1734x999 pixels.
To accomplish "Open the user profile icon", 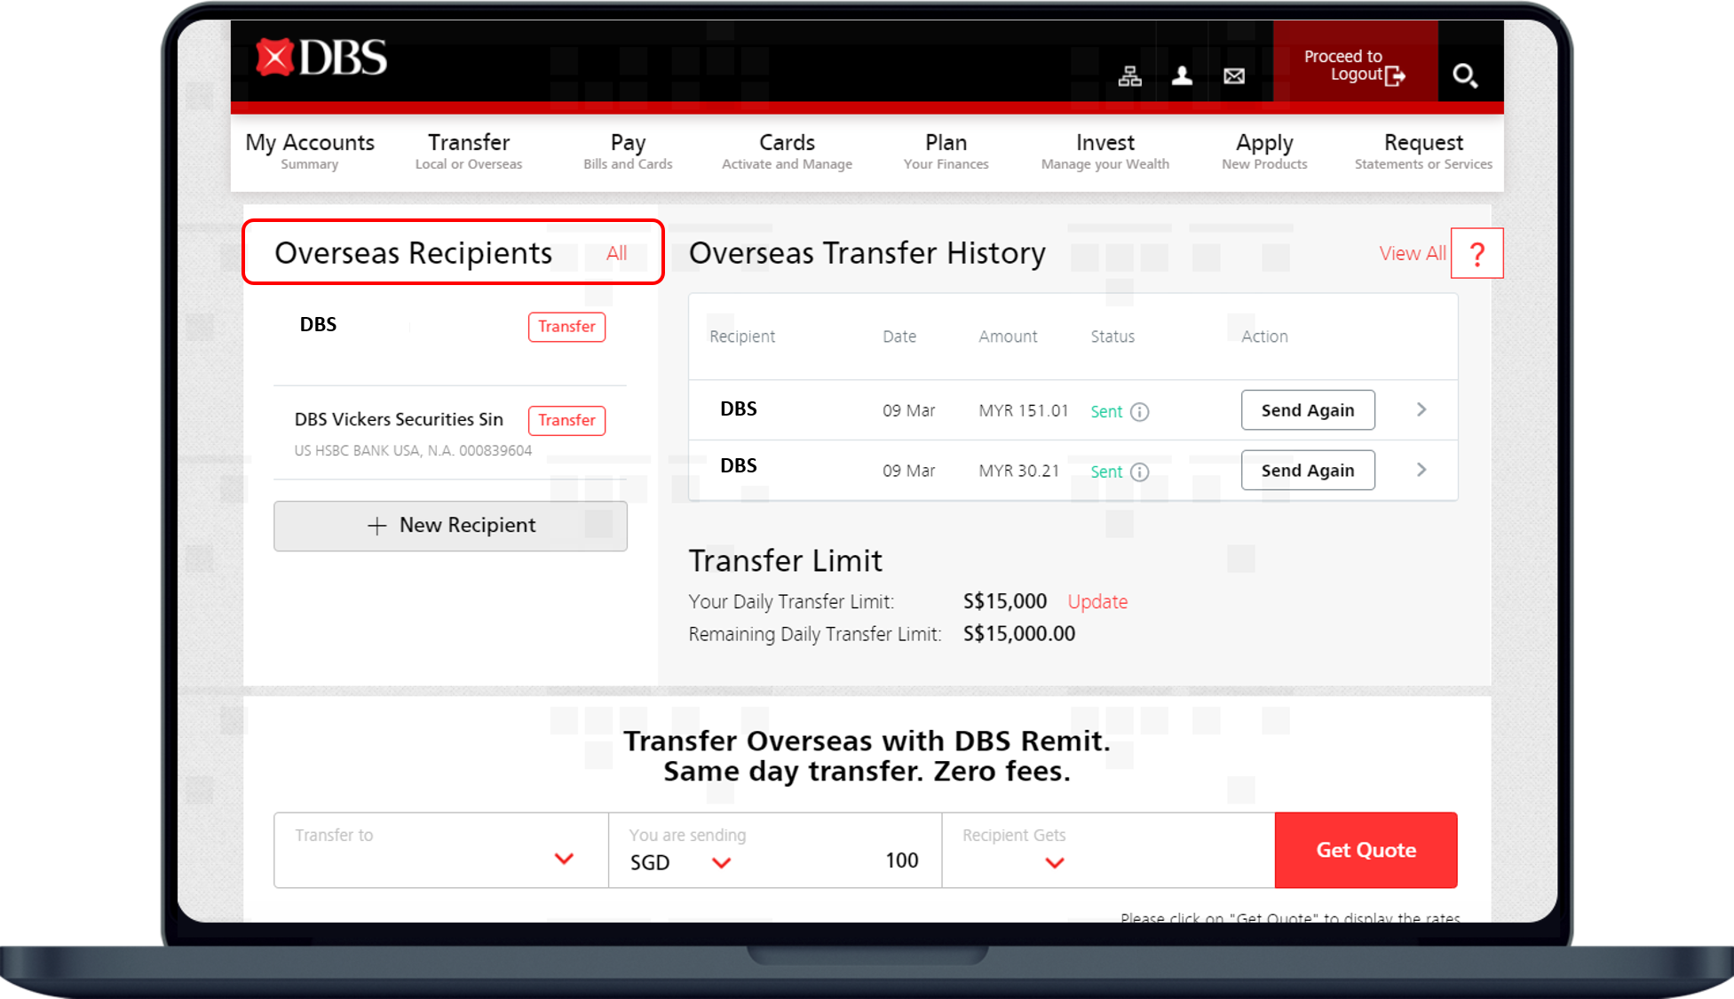I will pos(1182,76).
